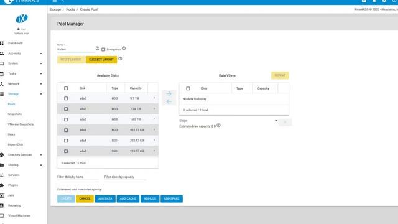Open the Stripe vdev type dropdown

228,121
